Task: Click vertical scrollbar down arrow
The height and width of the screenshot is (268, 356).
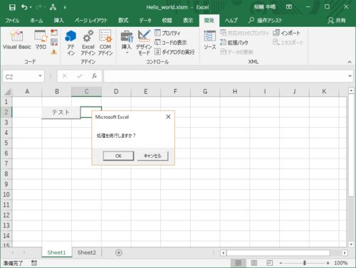Action: [351, 245]
